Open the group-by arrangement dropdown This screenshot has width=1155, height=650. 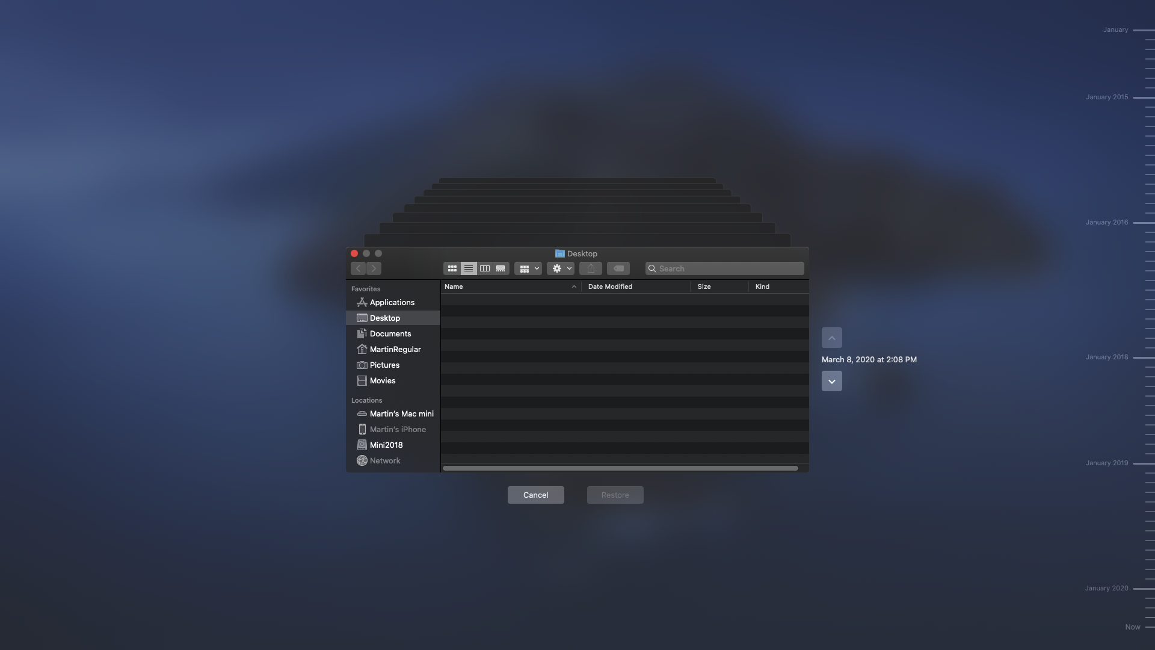click(528, 268)
